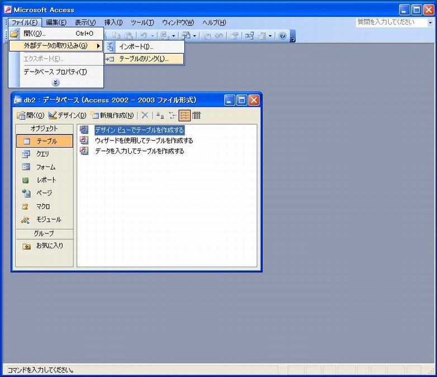Open the help question box dropdown

[430, 22]
